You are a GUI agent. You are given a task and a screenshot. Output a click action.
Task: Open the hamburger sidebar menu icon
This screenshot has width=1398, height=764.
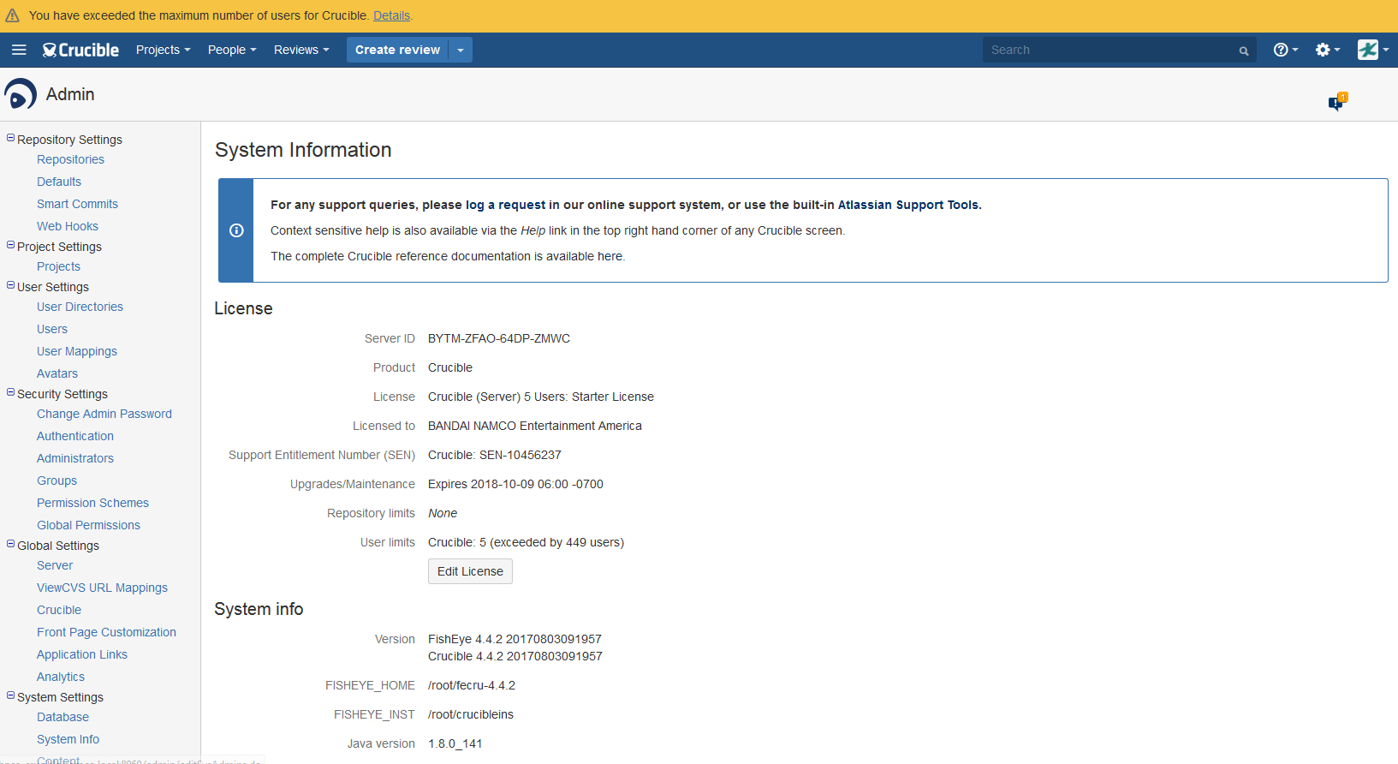coord(19,50)
